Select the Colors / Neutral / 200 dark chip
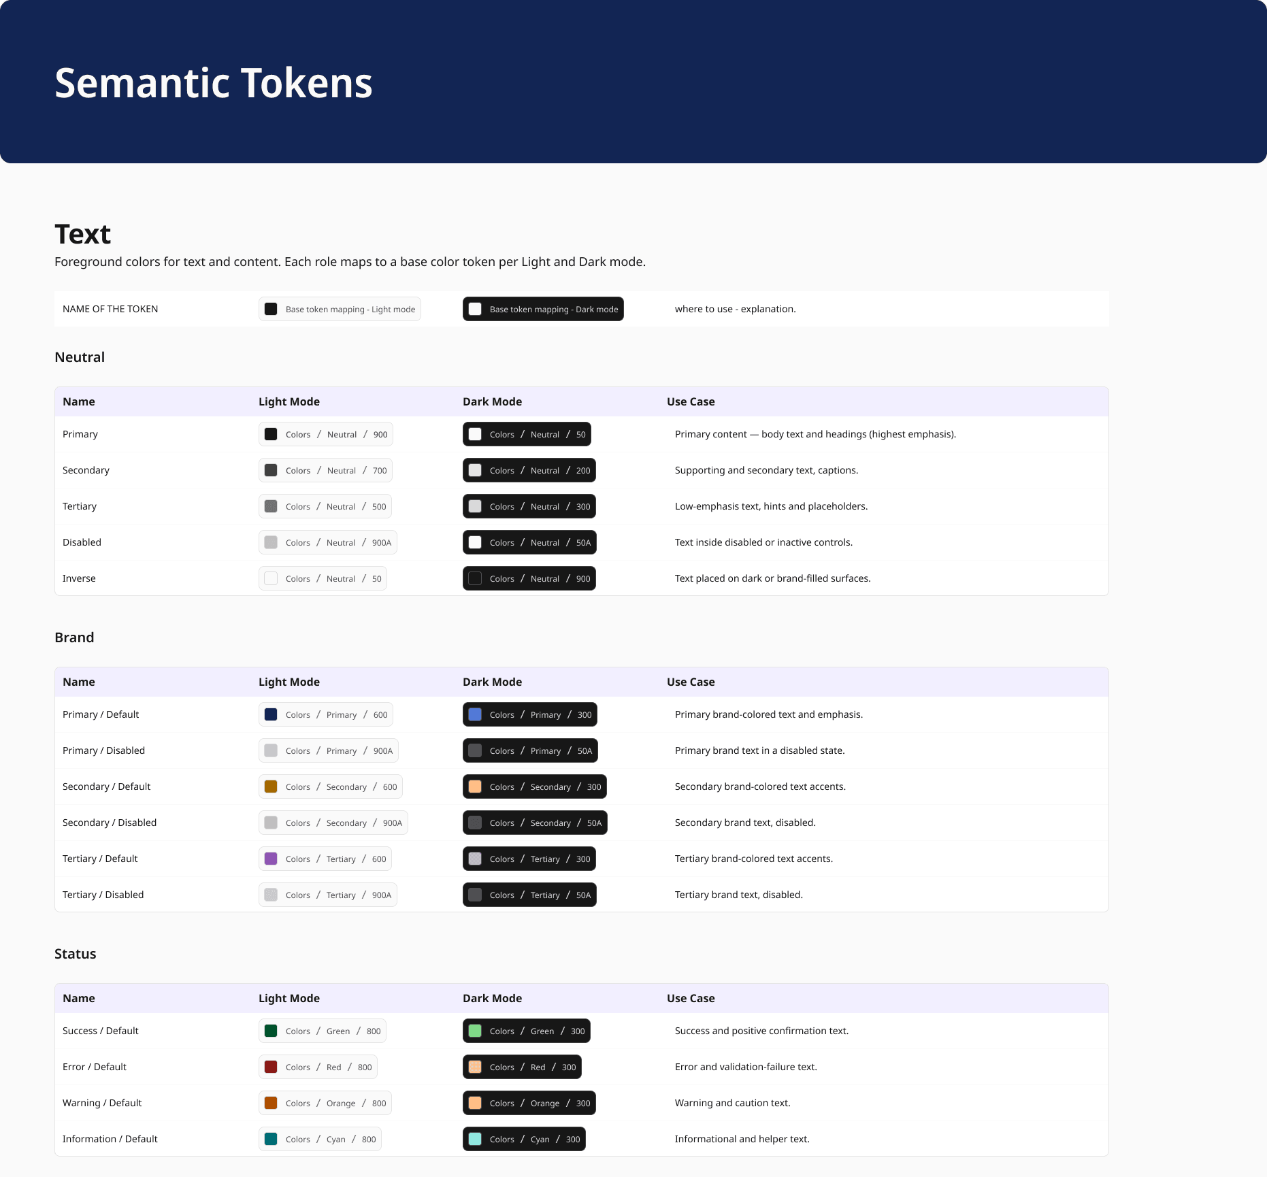The height and width of the screenshot is (1177, 1267). point(529,470)
